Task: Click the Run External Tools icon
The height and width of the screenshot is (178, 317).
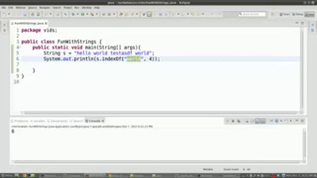Action: coord(92,14)
